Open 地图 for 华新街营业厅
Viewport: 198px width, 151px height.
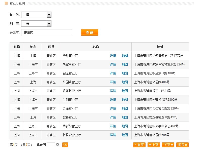[125, 126]
